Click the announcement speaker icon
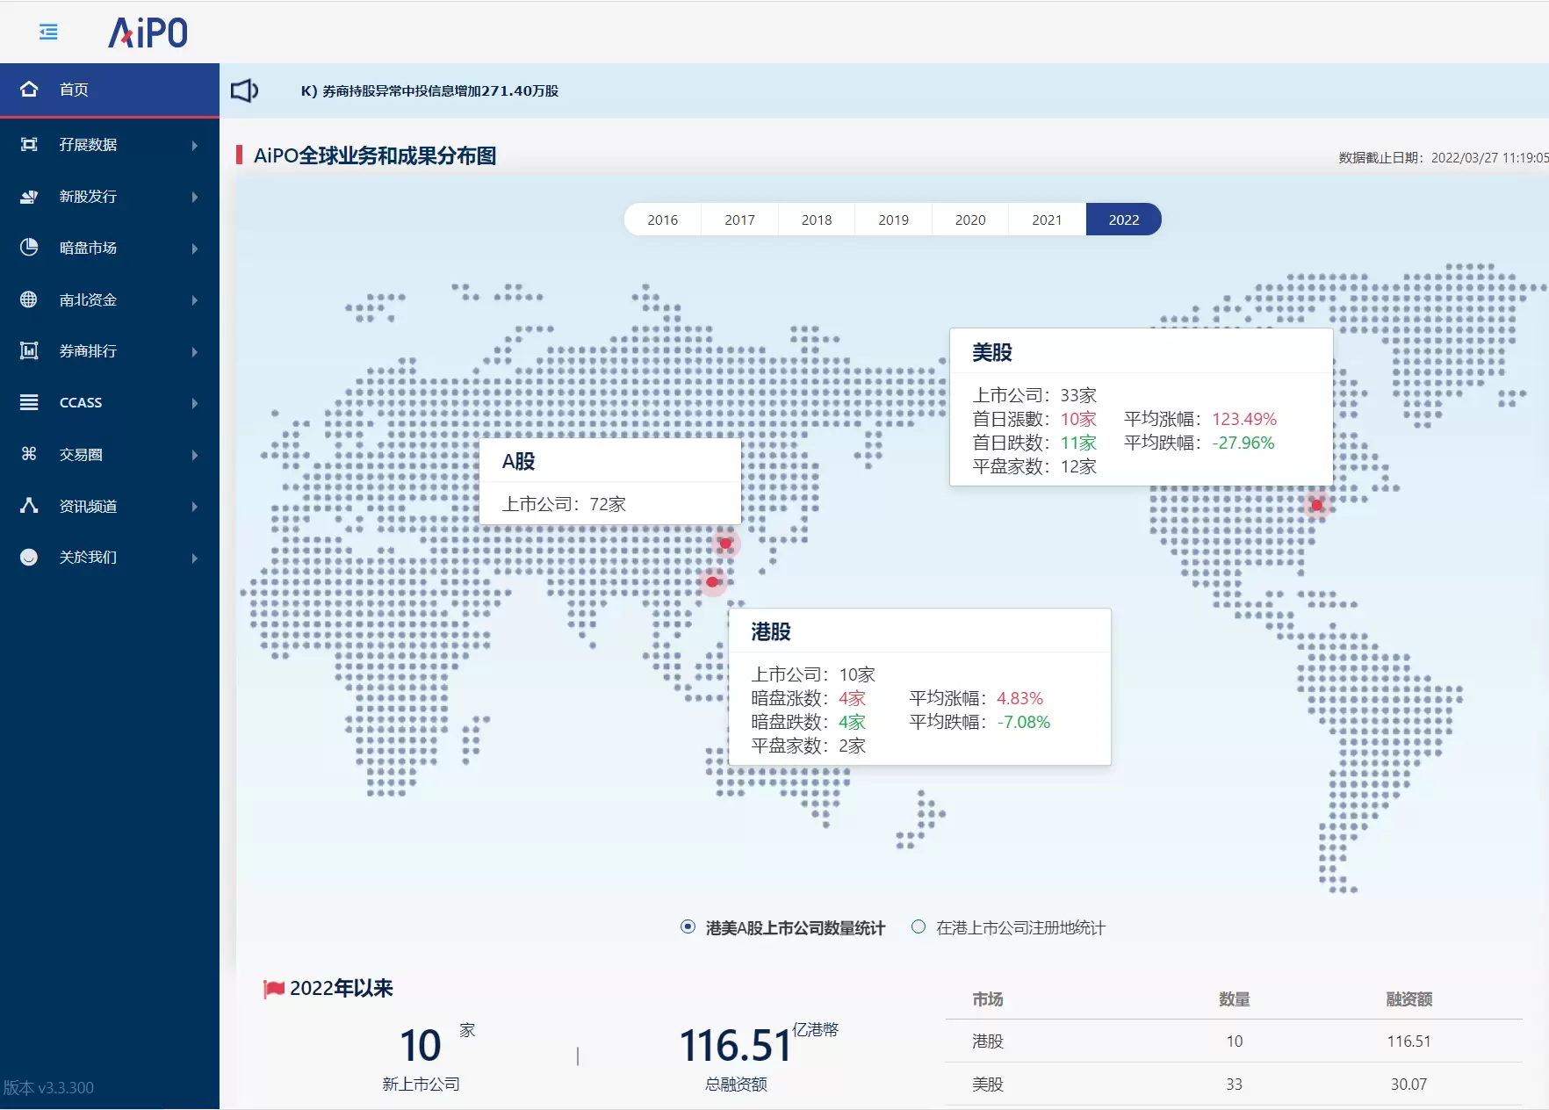Screen dimensions: 1549x1110 (x=244, y=90)
